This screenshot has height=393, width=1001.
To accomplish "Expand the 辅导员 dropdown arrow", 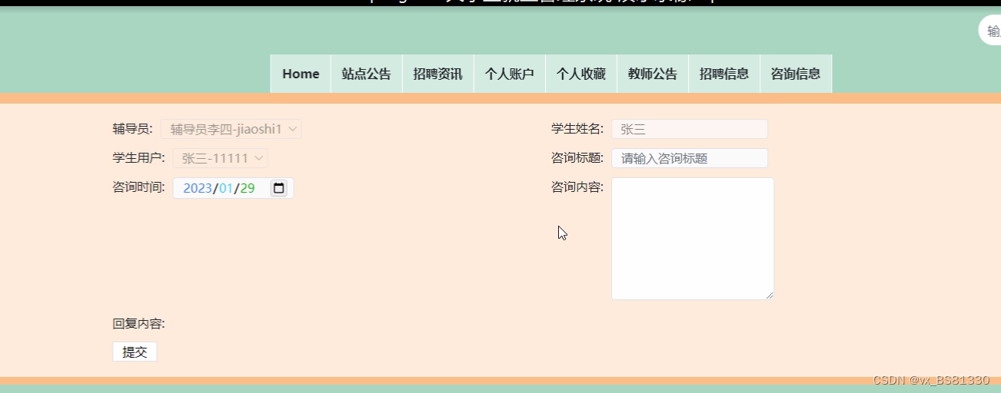I will click(292, 130).
